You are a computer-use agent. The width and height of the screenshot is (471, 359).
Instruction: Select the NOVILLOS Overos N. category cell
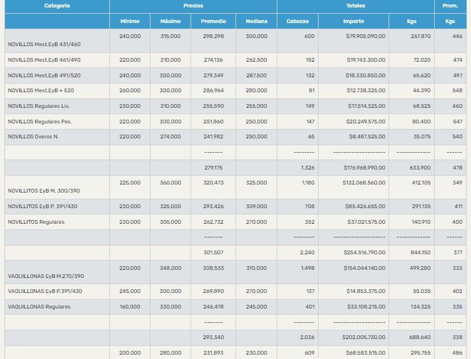33,137
